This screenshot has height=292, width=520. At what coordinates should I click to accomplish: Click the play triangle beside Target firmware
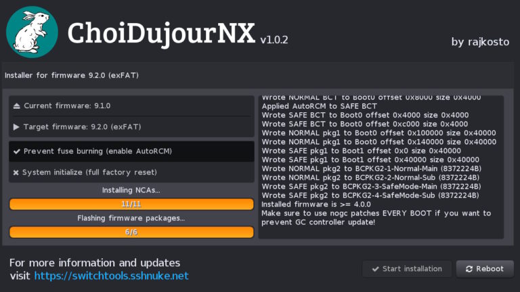pos(17,127)
